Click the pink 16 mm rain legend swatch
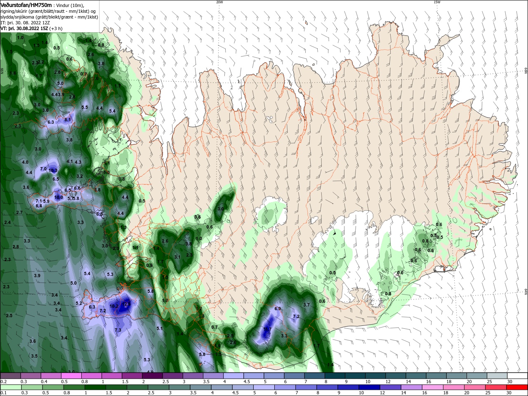 [x=432, y=387]
